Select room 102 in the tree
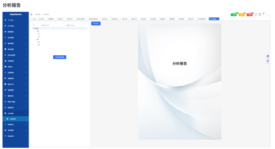275x149 pixels. point(39,37)
